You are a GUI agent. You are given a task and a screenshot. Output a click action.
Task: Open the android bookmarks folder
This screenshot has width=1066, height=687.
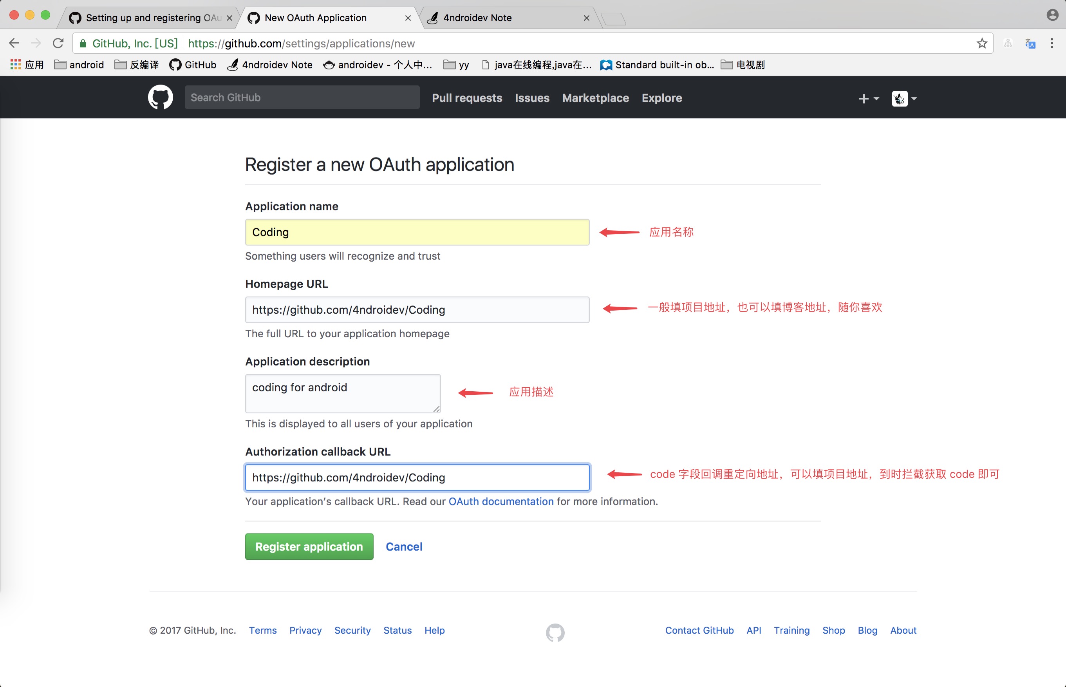(79, 65)
